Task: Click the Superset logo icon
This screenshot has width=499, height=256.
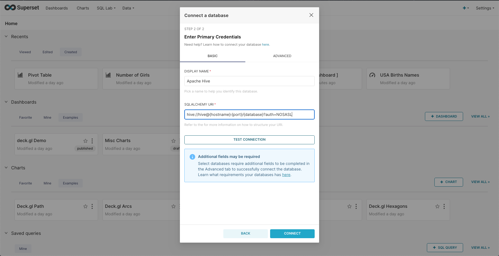Action: [x=10, y=8]
